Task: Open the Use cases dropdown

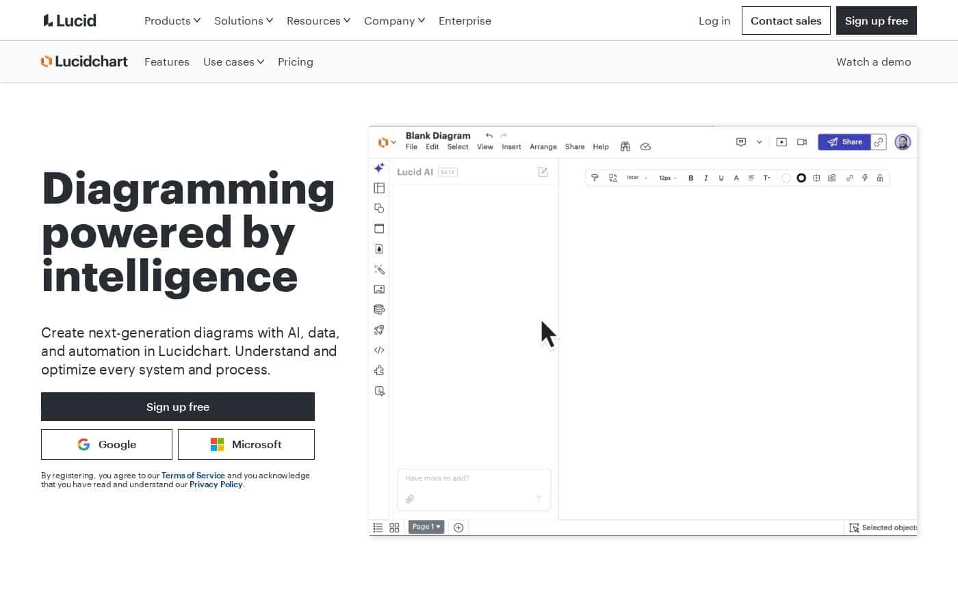Action: [x=234, y=61]
